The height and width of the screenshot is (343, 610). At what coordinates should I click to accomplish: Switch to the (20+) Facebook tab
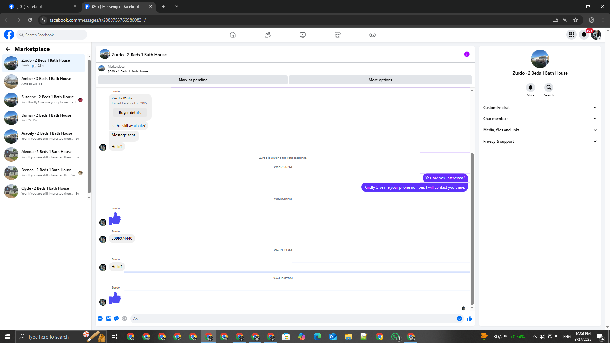point(43,6)
